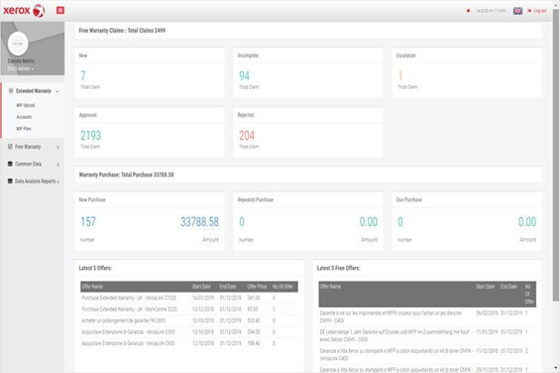Click the Common Data database icon
Screen dimensions: 560x373
tap(10, 164)
